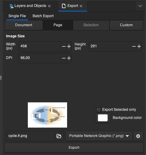
Task: Open the Background color swatch
Action: 103,118
